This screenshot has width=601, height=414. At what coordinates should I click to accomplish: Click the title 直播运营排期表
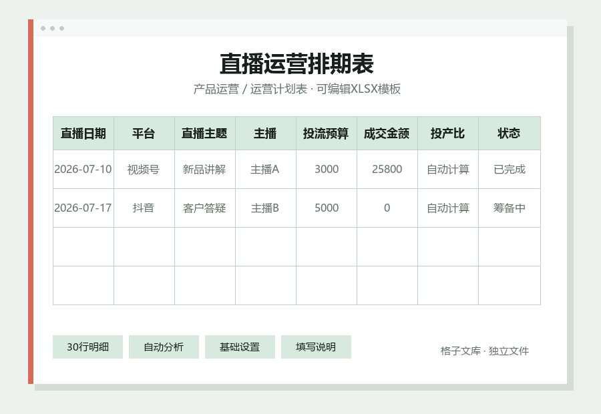click(296, 63)
